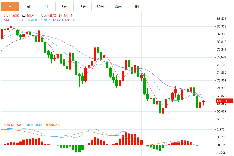
Task: Click the MACD: 0.000 label
Action: (x=13, y=125)
